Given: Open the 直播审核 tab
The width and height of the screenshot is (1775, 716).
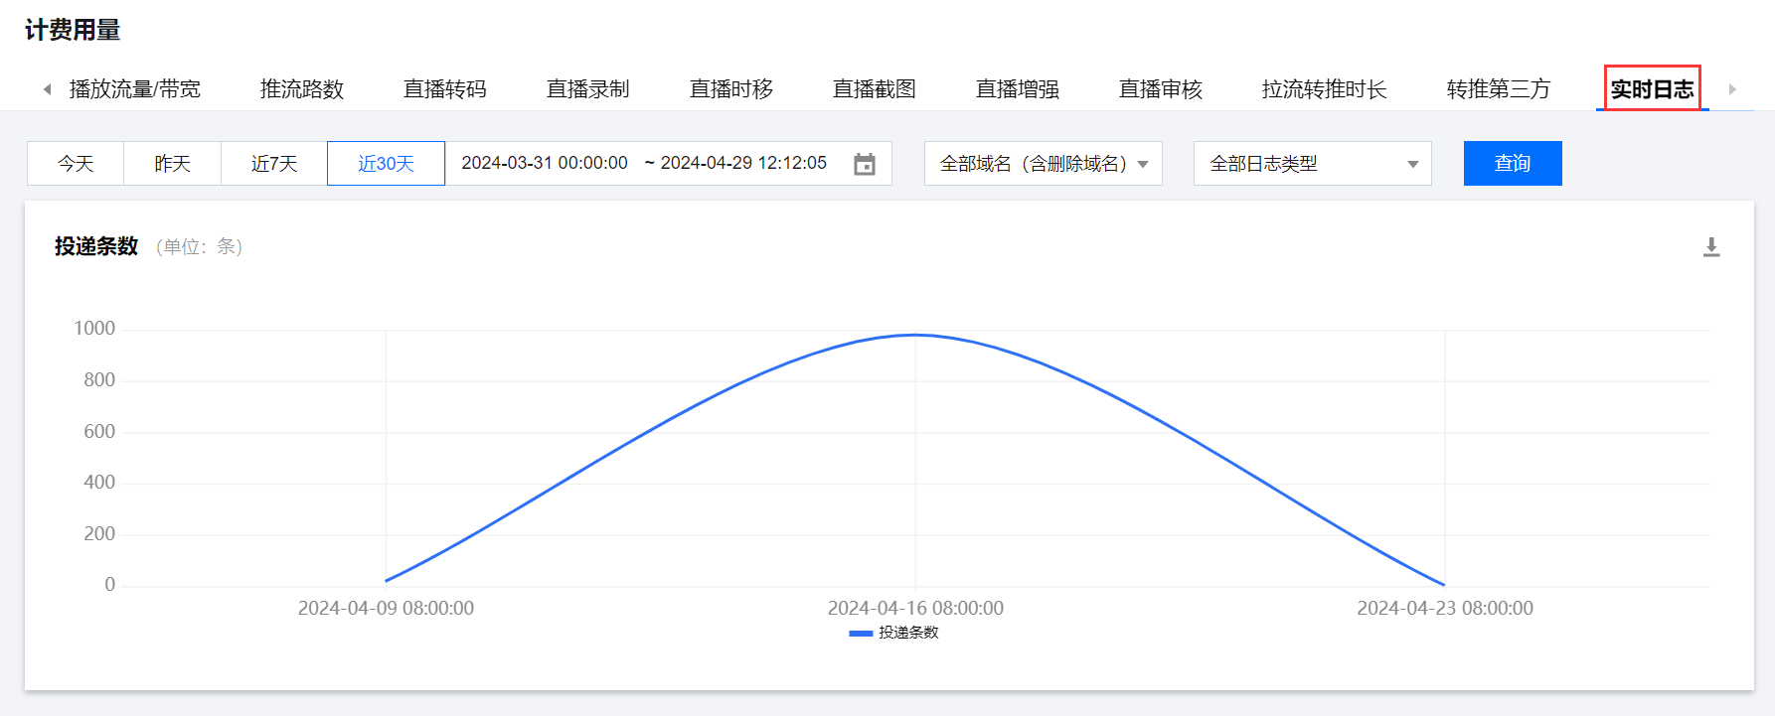Looking at the screenshot, I should [1161, 89].
